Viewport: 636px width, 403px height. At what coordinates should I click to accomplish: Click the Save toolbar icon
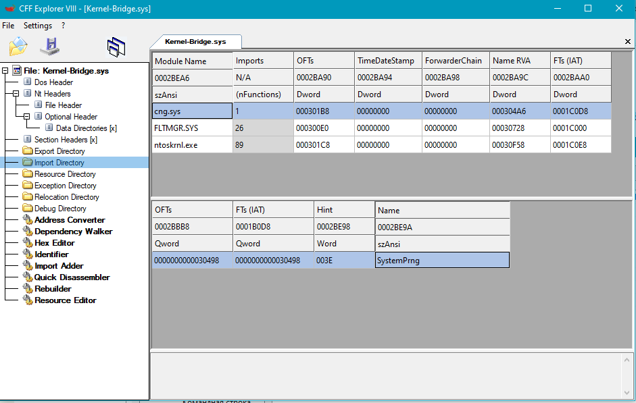pyautogui.click(x=50, y=47)
